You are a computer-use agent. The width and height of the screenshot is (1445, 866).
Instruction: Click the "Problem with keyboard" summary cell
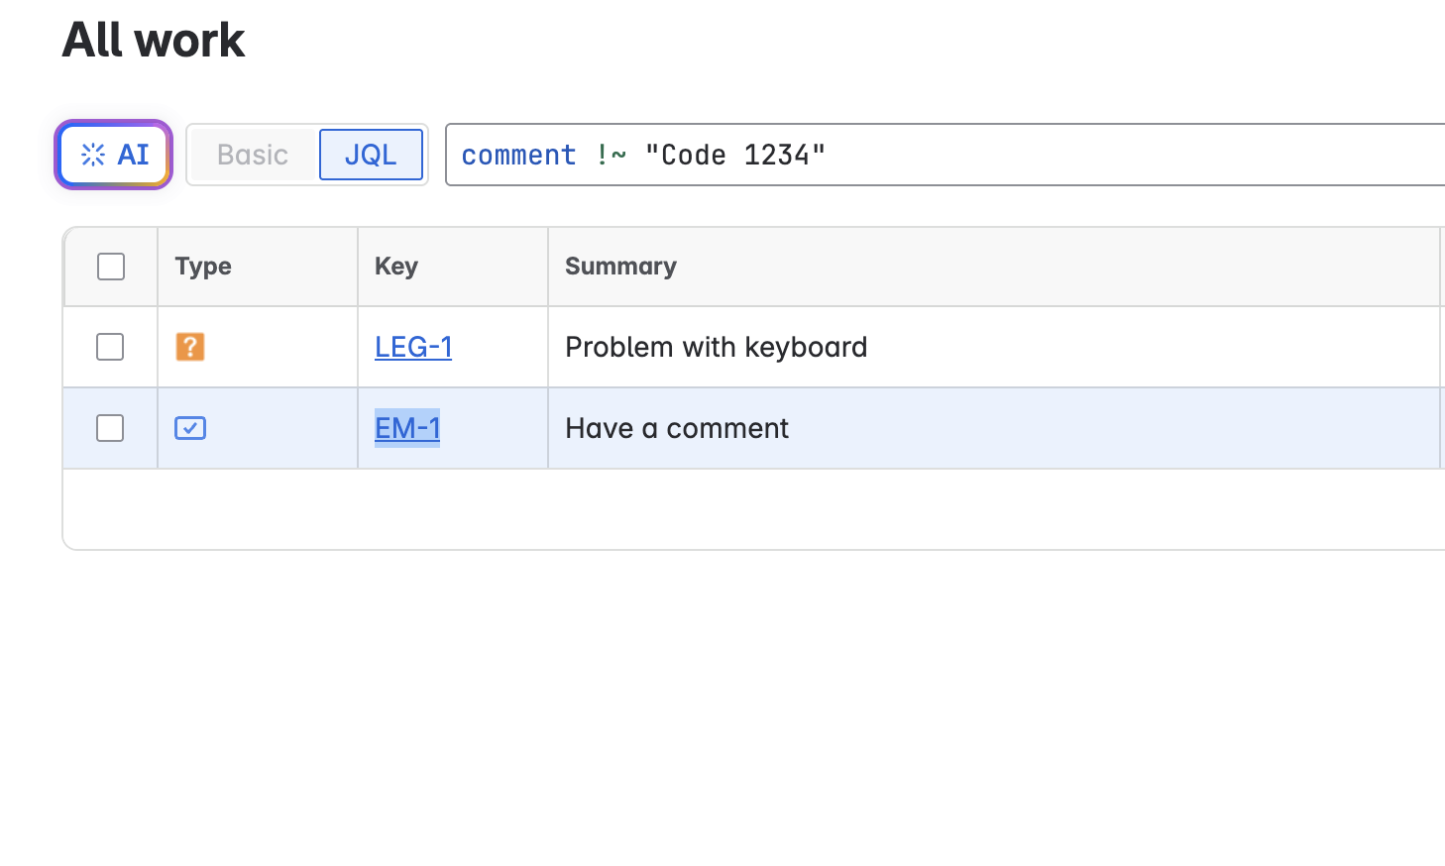pos(716,347)
